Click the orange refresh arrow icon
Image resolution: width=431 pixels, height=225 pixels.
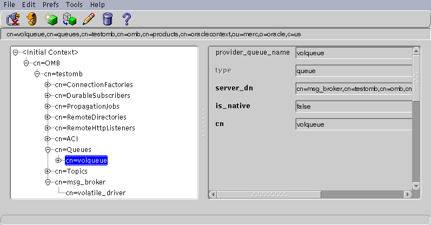[x=31, y=20]
